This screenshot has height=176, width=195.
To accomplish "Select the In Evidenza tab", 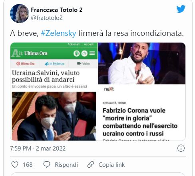I will pos(54,64).
